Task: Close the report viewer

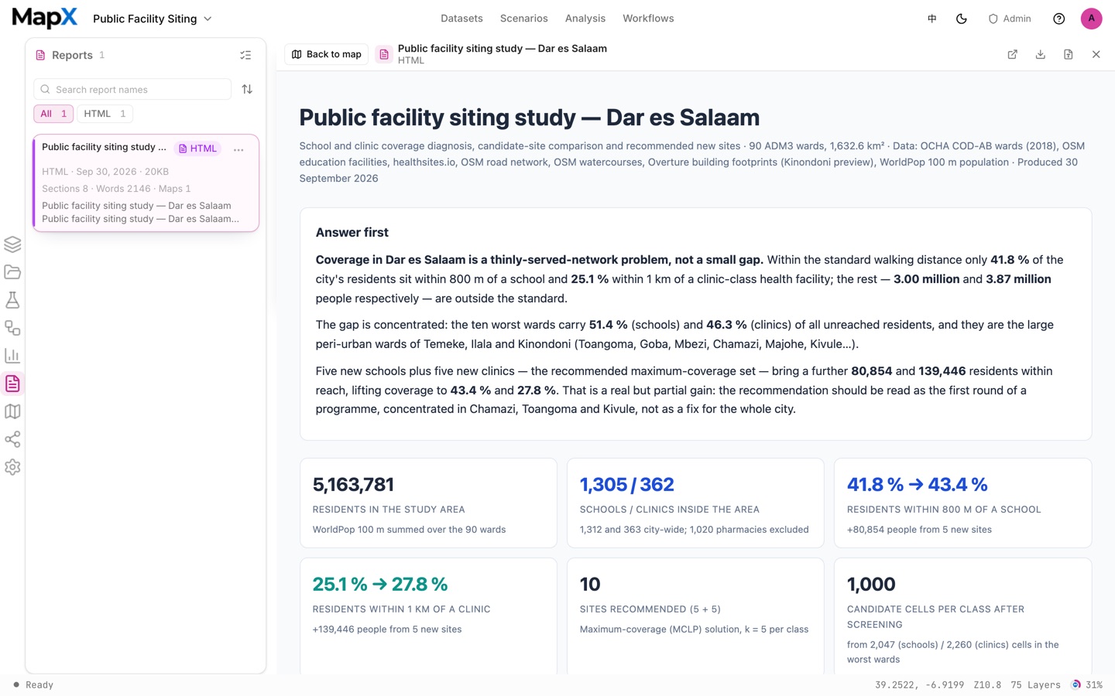Action: [1096, 54]
